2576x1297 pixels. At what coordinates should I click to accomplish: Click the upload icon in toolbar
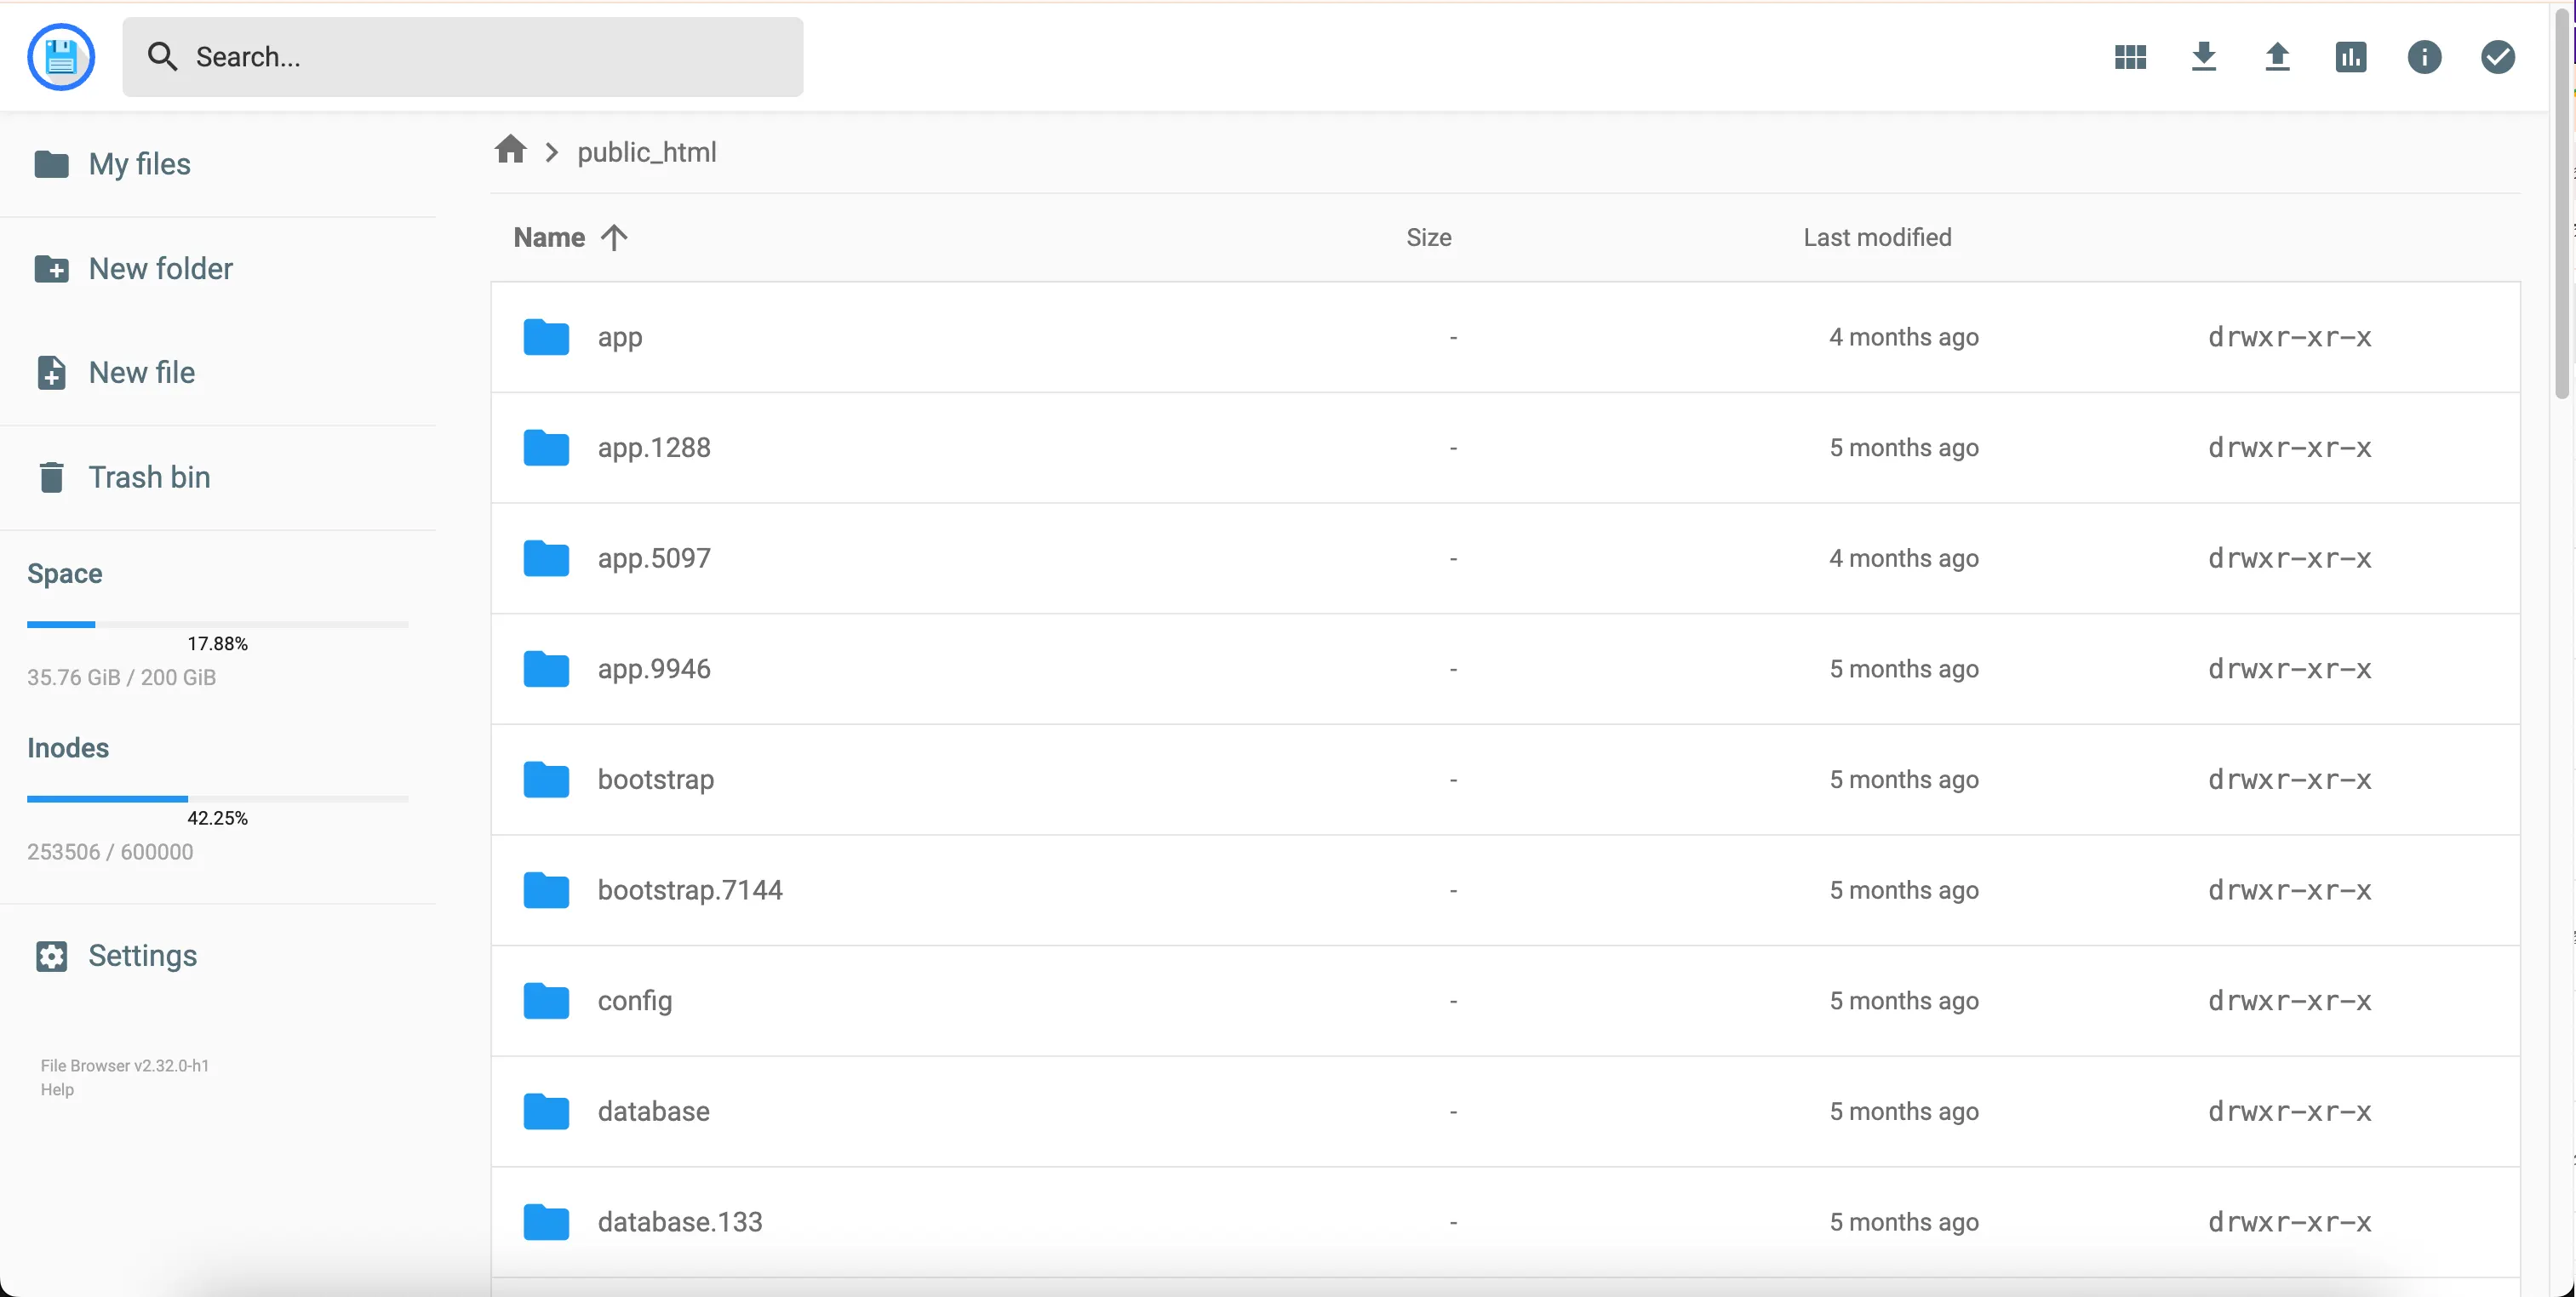tap(2277, 57)
